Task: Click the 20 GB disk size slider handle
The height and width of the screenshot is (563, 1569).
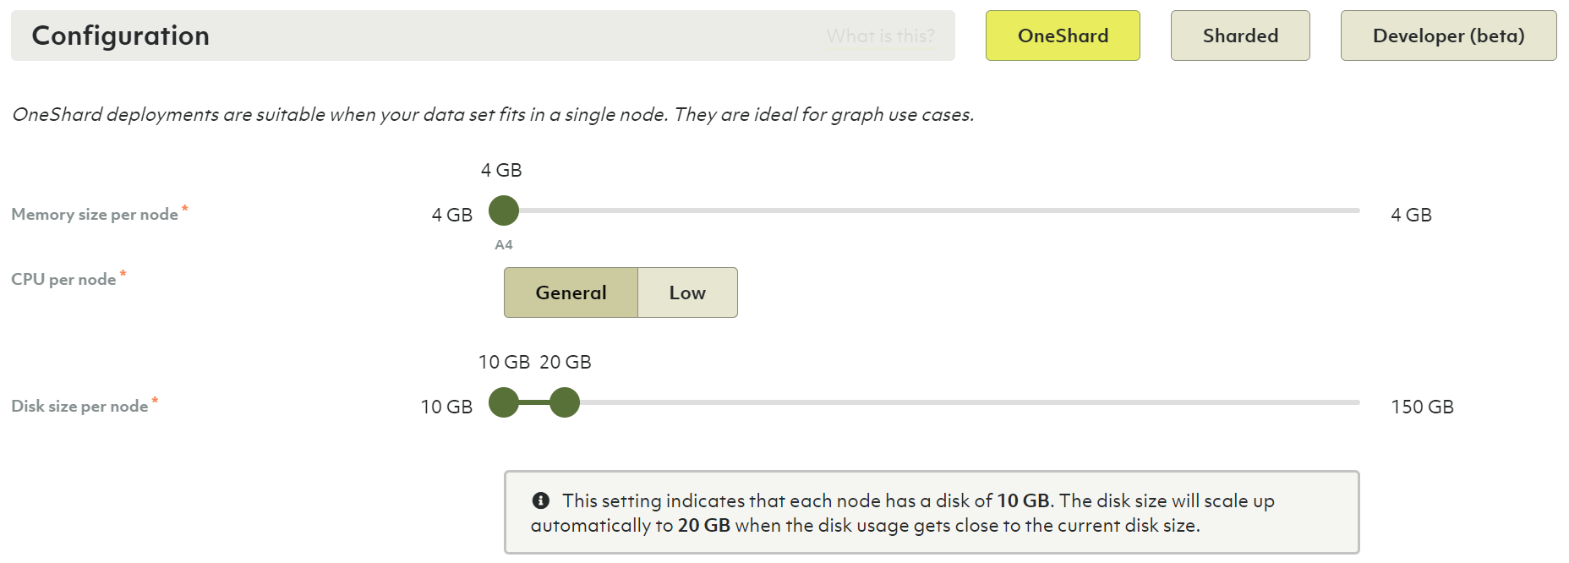Action: pyautogui.click(x=565, y=402)
